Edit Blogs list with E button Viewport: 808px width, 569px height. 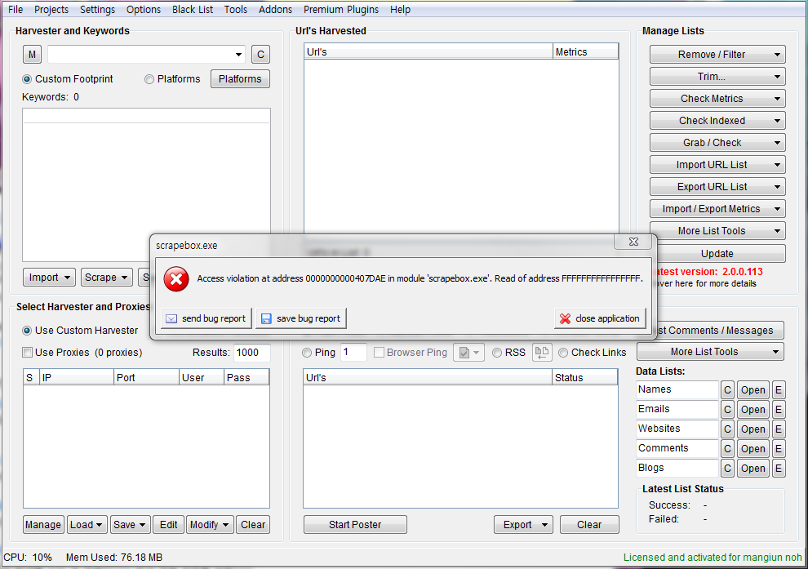pyautogui.click(x=778, y=469)
